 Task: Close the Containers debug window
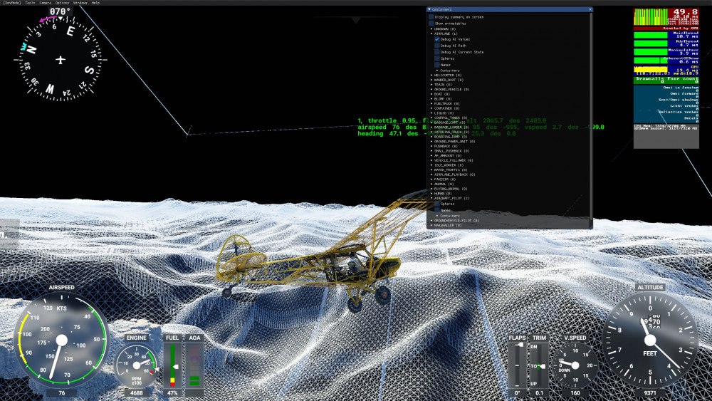(x=590, y=9)
